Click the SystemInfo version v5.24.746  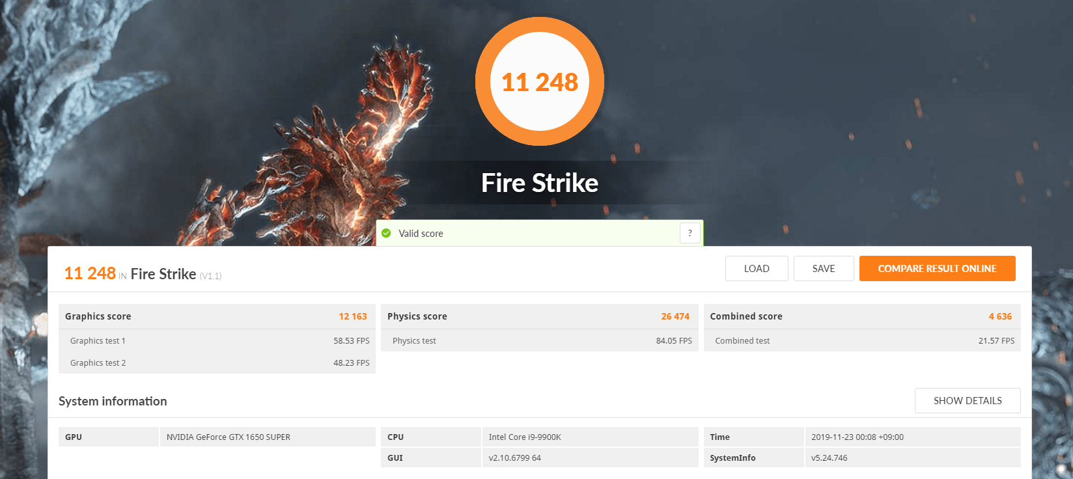[x=829, y=458]
